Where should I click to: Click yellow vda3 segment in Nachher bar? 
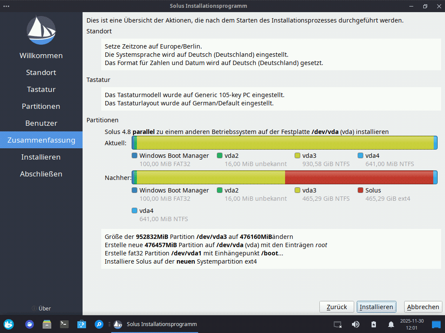[211, 177]
